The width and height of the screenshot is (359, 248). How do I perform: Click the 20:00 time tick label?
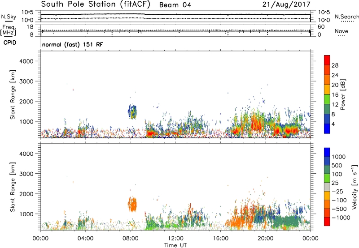coord(265,239)
